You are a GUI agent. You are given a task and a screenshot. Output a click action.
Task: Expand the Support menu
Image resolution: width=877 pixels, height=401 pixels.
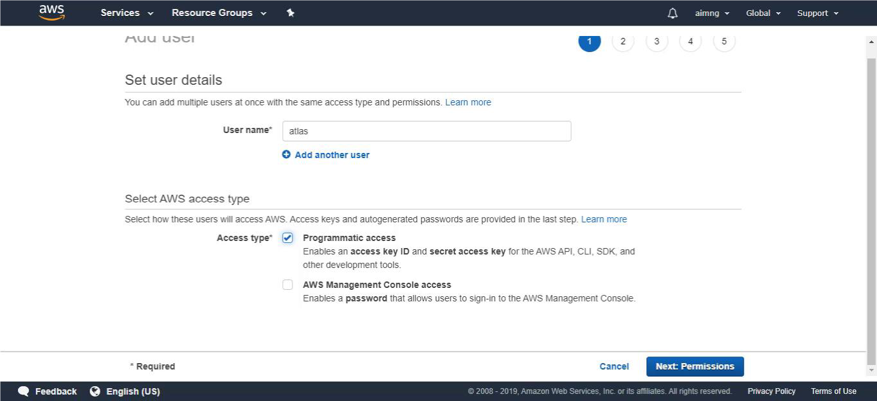(x=818, y=13)
